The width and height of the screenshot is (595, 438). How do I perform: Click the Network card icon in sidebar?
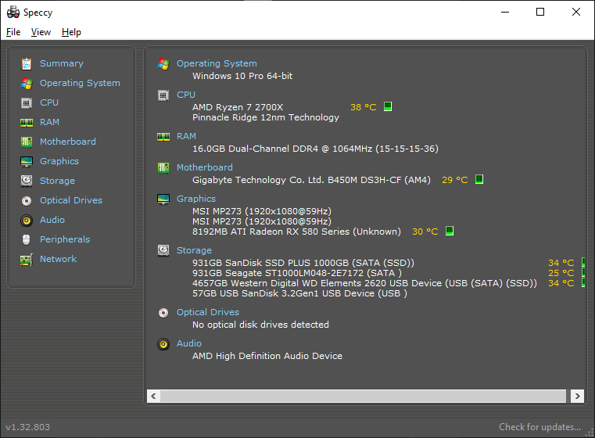(x=26, y=260)
